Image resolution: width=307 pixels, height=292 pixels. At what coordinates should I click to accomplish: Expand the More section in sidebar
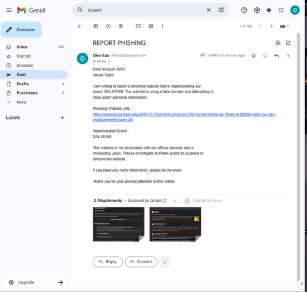click(21, 102)
